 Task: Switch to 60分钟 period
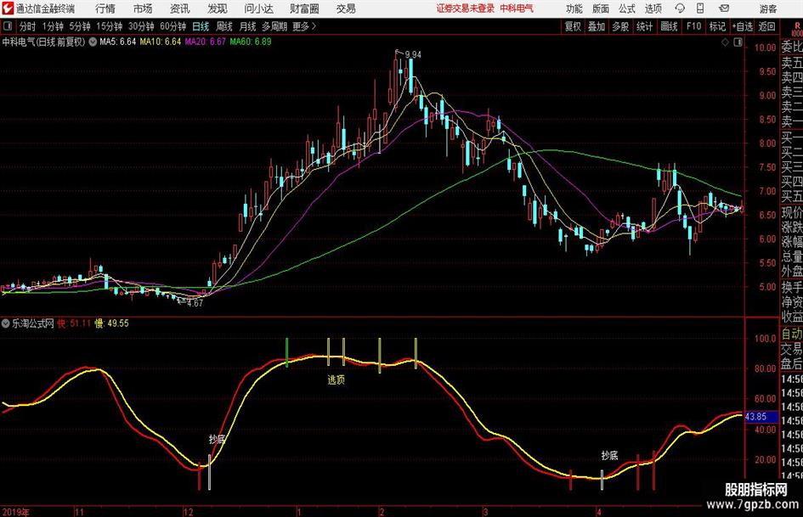point(173,26)
